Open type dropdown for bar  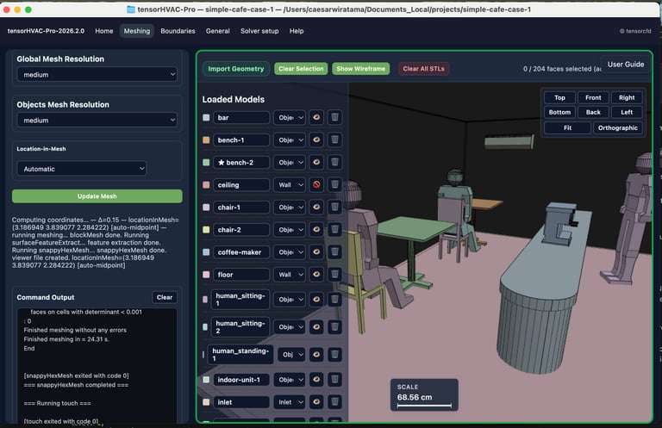click(x=290, y=118)
